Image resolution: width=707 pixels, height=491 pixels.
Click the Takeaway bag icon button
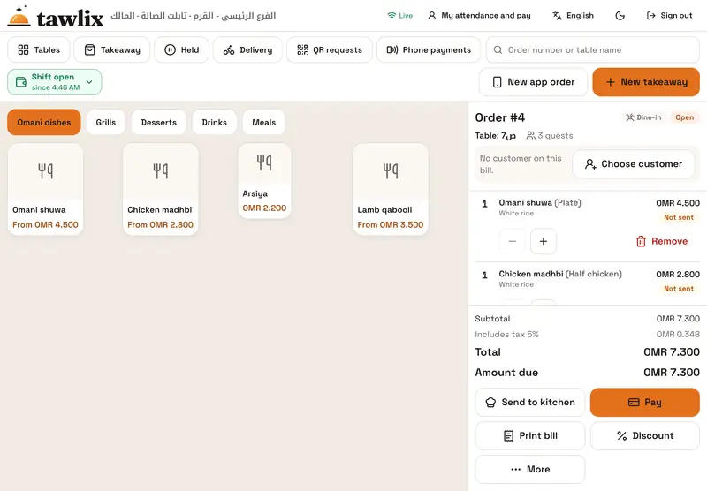click(x=112, y=50)
